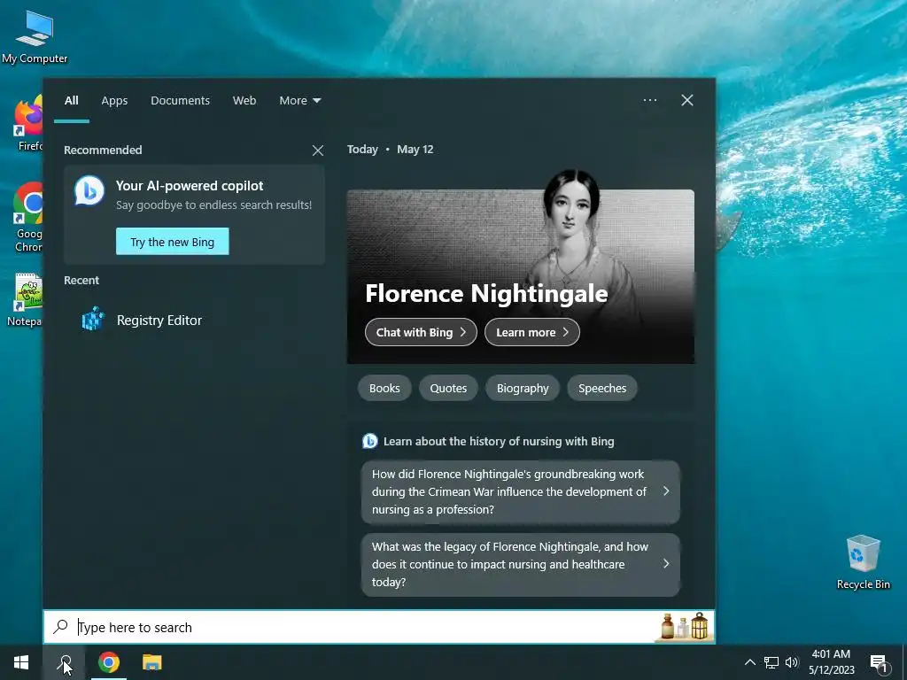Click Chat with Bing button

pos(421,332)
